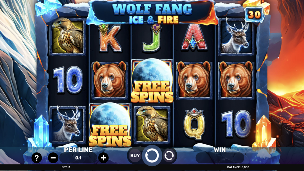Screen dimensions: 304x171
Task: Click the green J card symbol
Action: tap(152, 38)
